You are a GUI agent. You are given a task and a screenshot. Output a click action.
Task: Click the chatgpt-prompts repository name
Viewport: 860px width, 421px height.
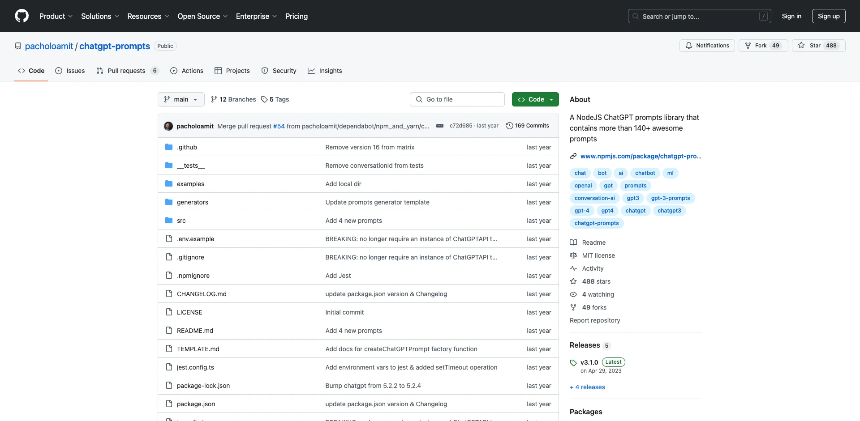115,46
